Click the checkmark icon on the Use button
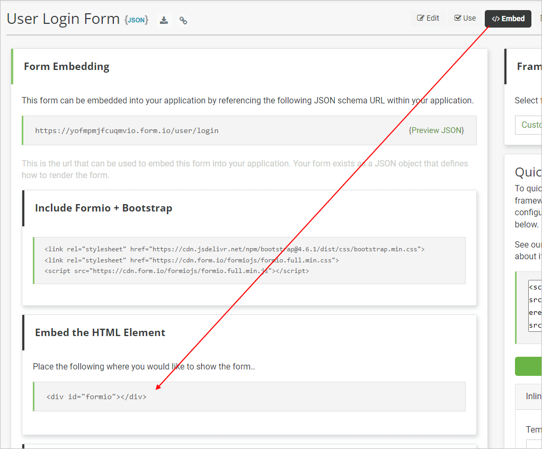This screenshot has width=542, height=449. (458, 17)
